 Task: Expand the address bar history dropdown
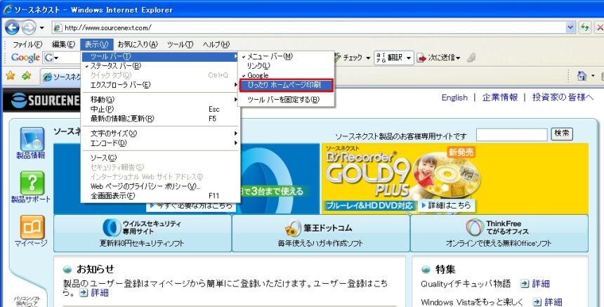[570, 27]
